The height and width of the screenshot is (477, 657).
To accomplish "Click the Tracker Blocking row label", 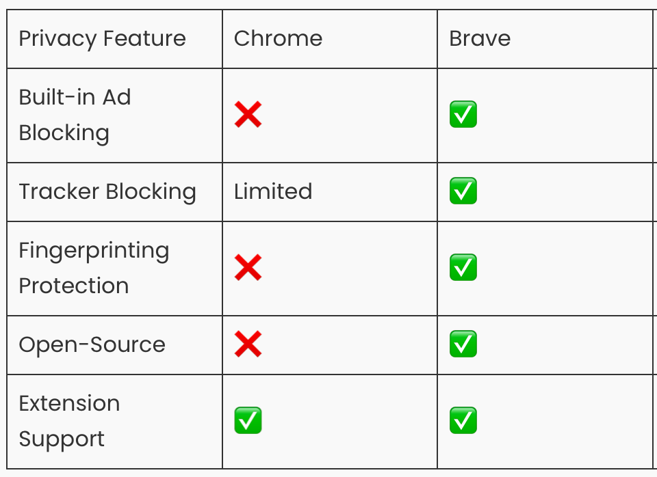I will click(x=107, y=192).
